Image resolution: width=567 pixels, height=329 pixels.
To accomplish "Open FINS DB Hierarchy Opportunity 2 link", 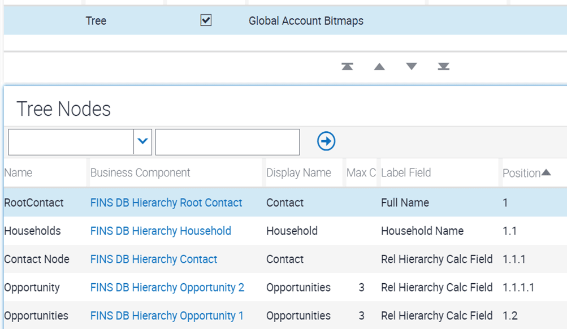I will pos(167,287).
